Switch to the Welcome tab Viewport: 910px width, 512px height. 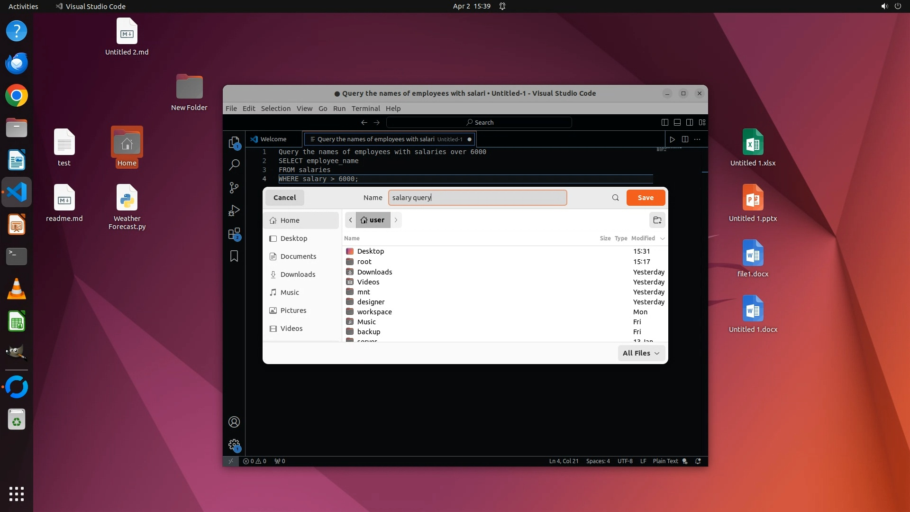[273, 139]
